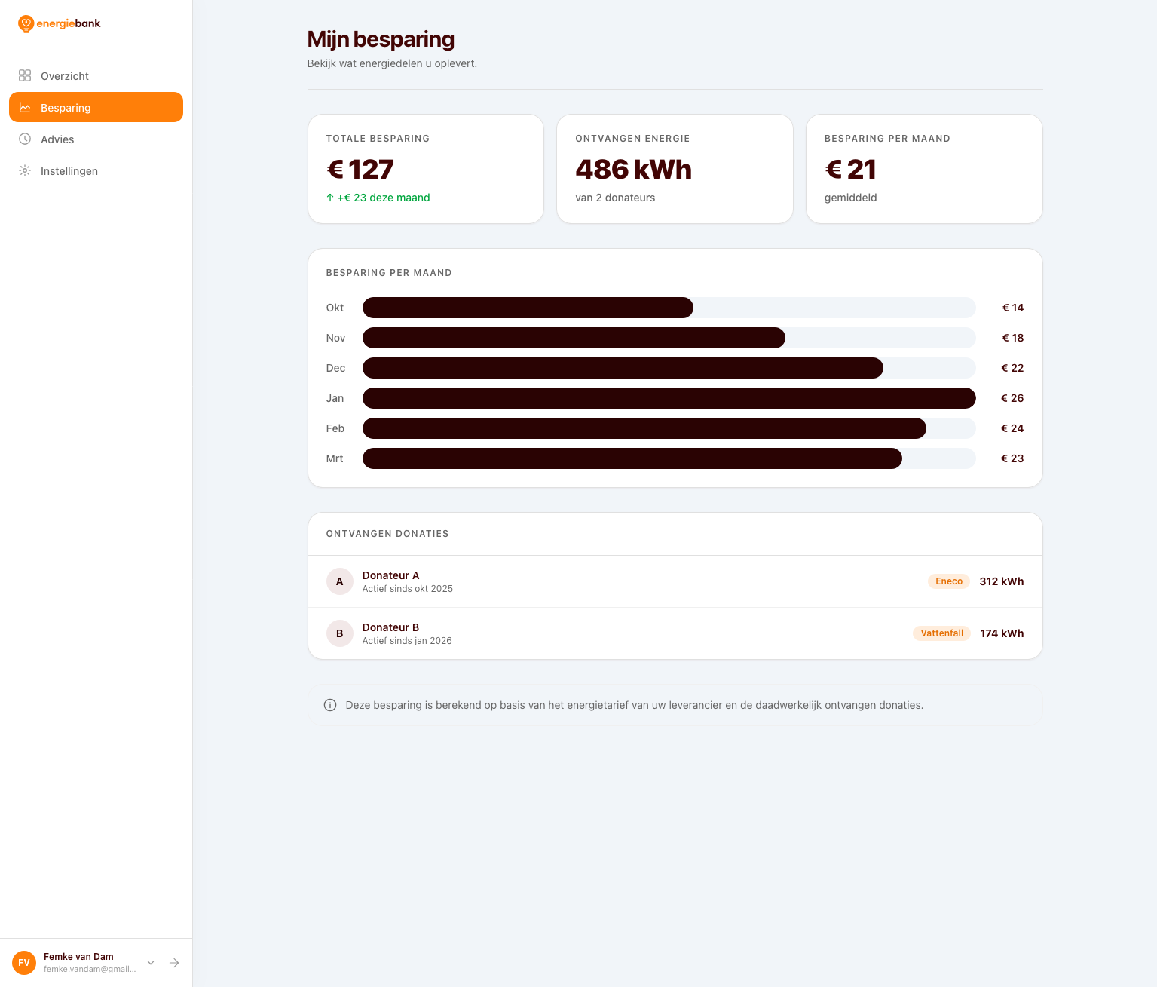Select the Donateur B list row

point(675,633)
